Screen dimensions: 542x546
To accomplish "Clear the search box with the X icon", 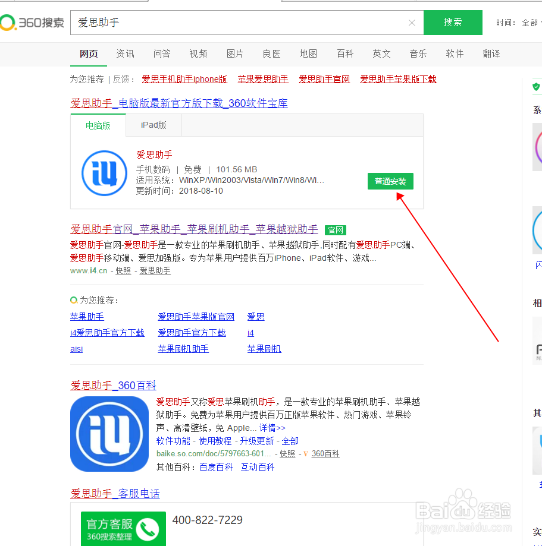I will [412, 23].
